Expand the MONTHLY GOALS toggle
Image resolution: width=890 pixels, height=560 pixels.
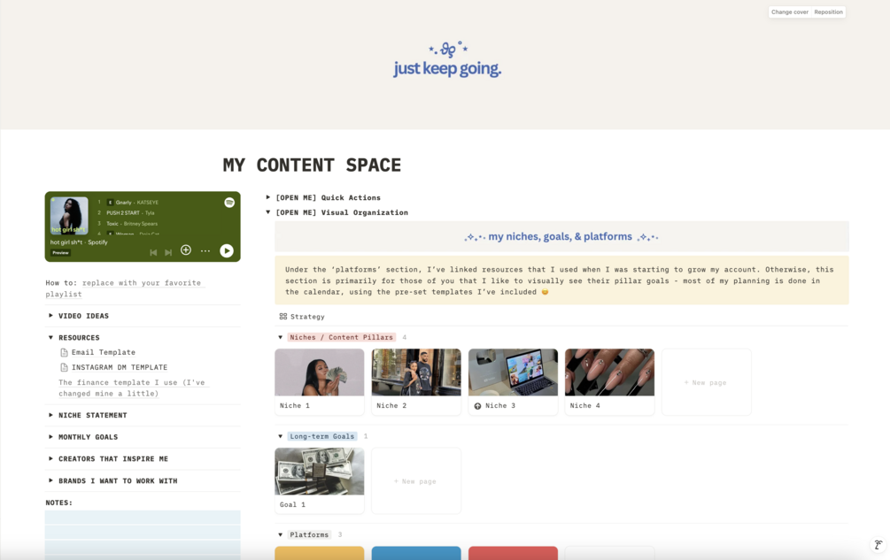click(x=50, y=437)
